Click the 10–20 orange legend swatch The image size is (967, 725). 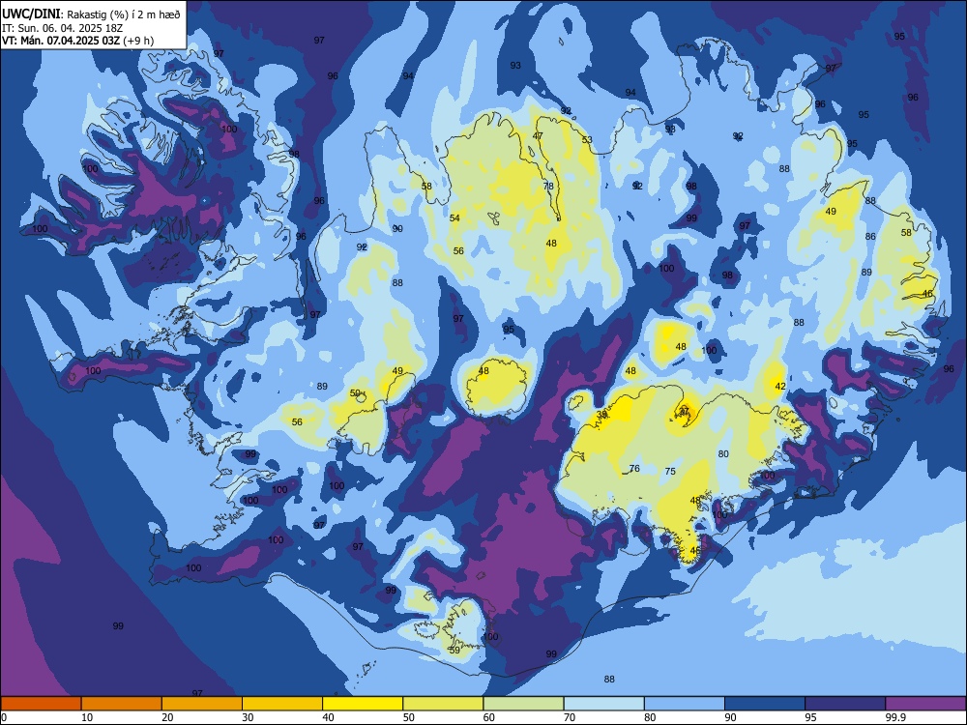click(x=122, y=704)
